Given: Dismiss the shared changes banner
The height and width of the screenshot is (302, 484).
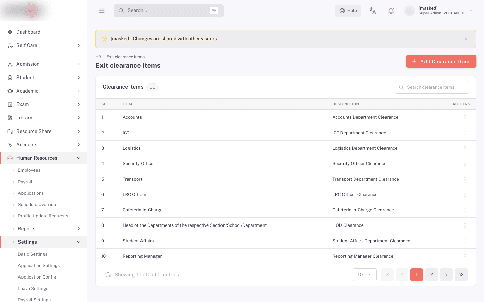Looking at the screenshot, I should [466, 39].
